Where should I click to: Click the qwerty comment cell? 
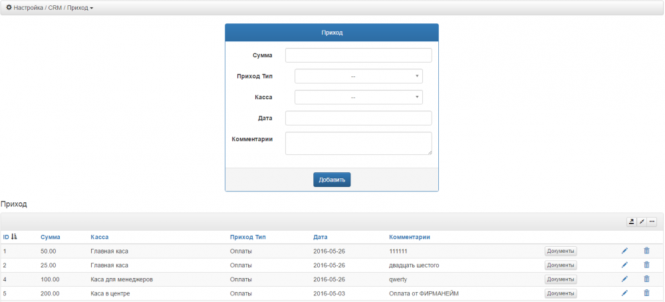click(x=398, y=279)
